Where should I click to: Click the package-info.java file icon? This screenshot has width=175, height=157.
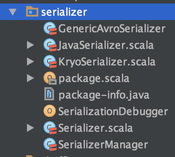coord(49,94)
